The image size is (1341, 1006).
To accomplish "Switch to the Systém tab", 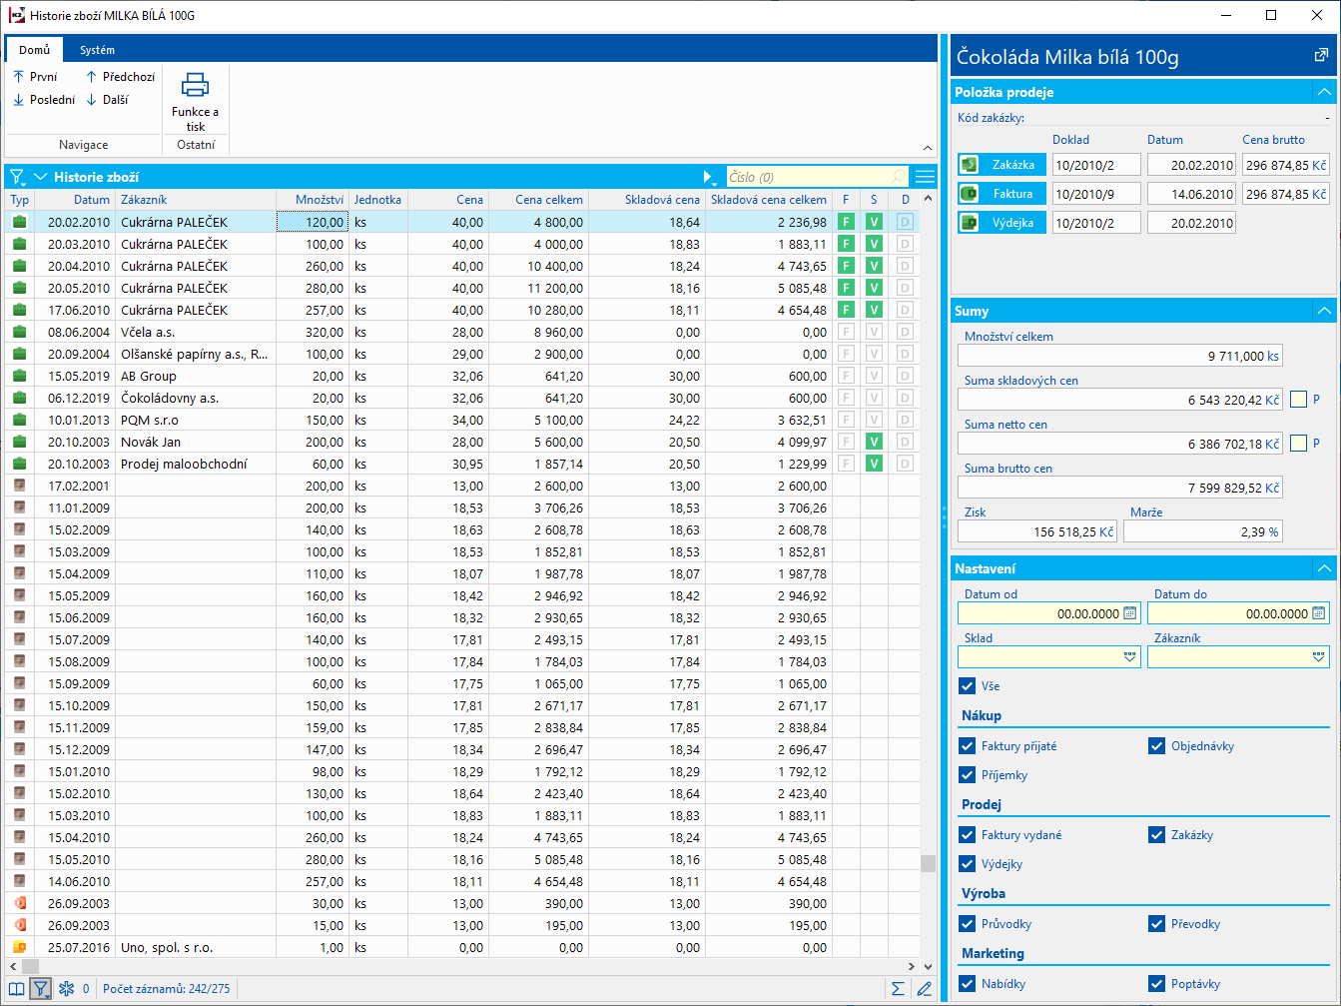I will point(98,50).
